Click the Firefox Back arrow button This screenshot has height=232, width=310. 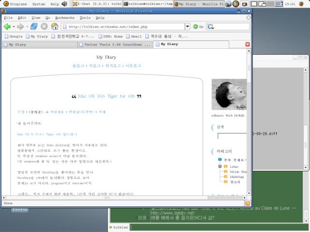[7, 27]
